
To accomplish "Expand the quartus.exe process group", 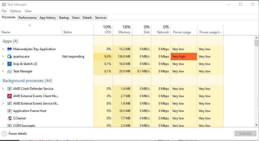I will tap(3, 57).
